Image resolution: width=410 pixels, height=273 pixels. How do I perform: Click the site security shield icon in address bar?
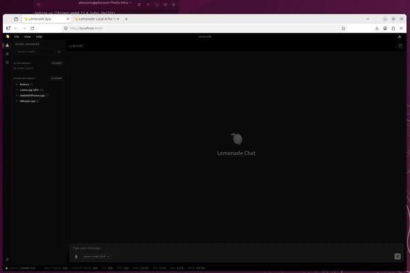pos(66,28)
